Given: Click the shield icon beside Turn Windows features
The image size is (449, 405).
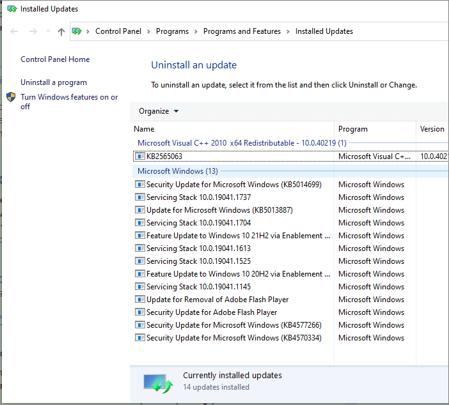Looking at the screenshot, I should pyautogui.click(x=11, y=98).
